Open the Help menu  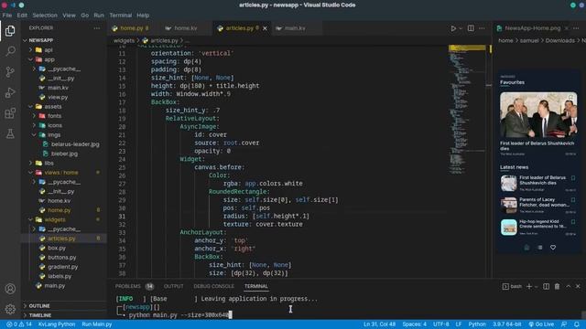[x=143, y=16]
